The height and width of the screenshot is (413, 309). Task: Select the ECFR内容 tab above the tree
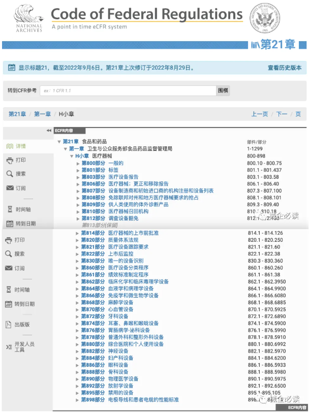(x=70, y=131)
